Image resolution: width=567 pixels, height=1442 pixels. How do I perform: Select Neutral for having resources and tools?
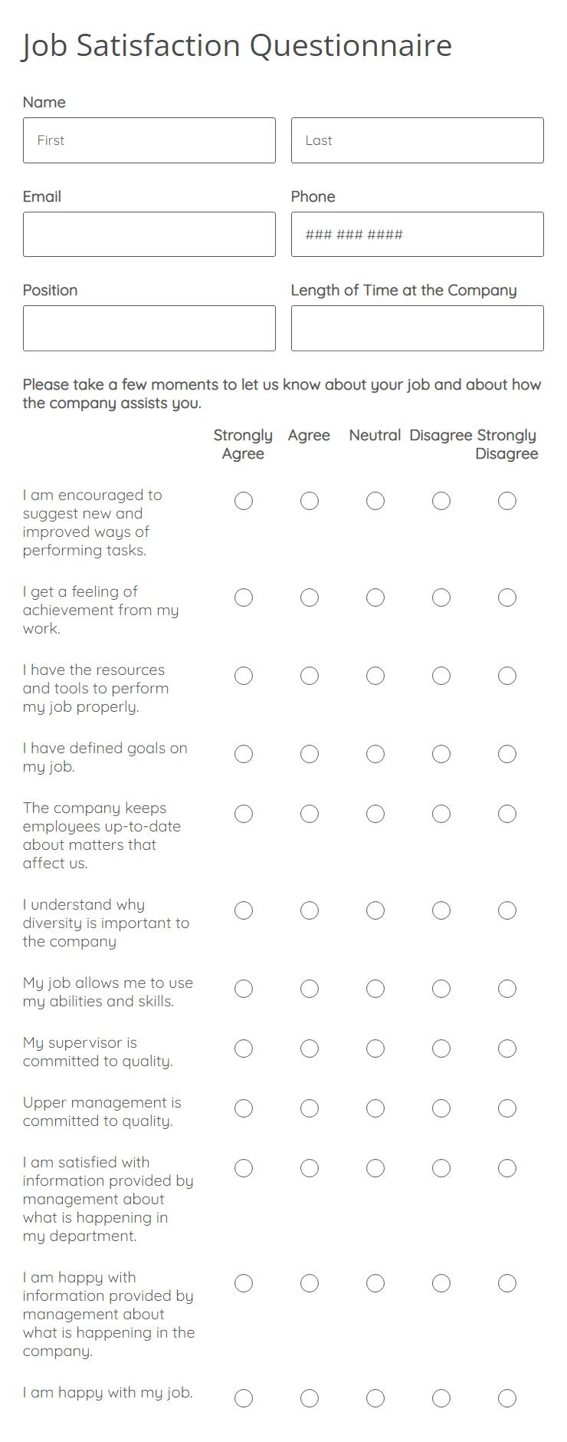[x=375, y=676]
